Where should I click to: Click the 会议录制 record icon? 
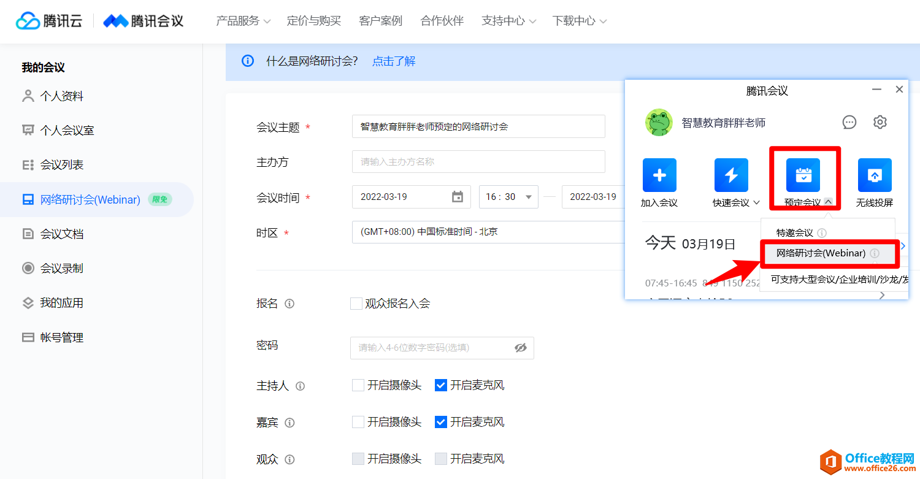pyautogui.click(x=28, y=268)
